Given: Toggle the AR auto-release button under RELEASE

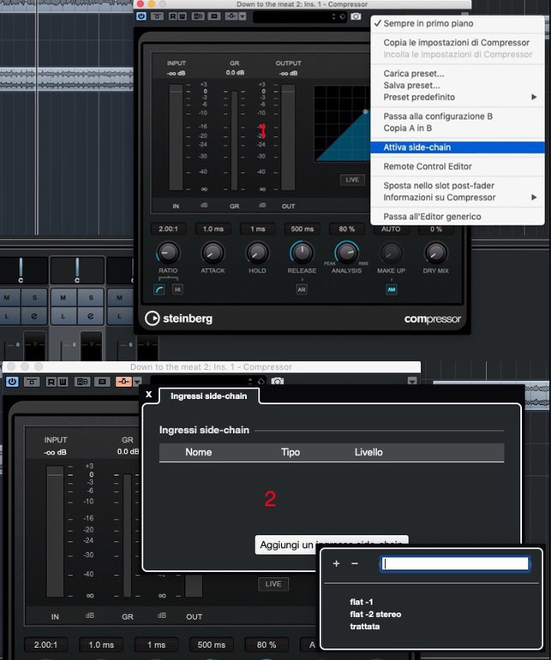Looking at the screenshot, I should click(301, 289).
